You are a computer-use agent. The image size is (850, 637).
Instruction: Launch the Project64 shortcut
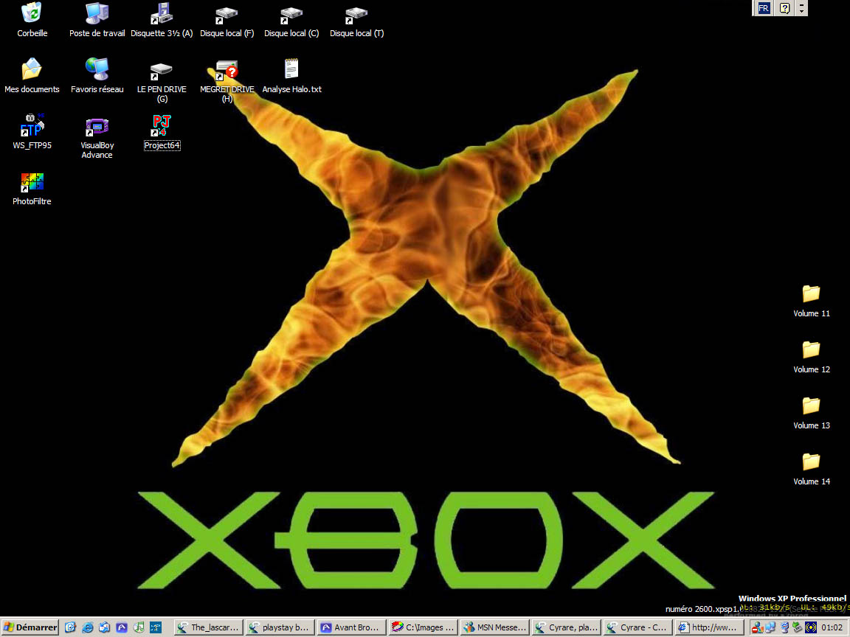pos(162,132)
